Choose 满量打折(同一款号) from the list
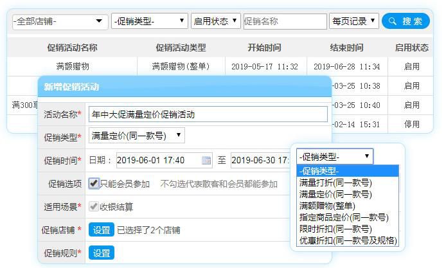This screenshot has width=446, height=268. point(348,183)
